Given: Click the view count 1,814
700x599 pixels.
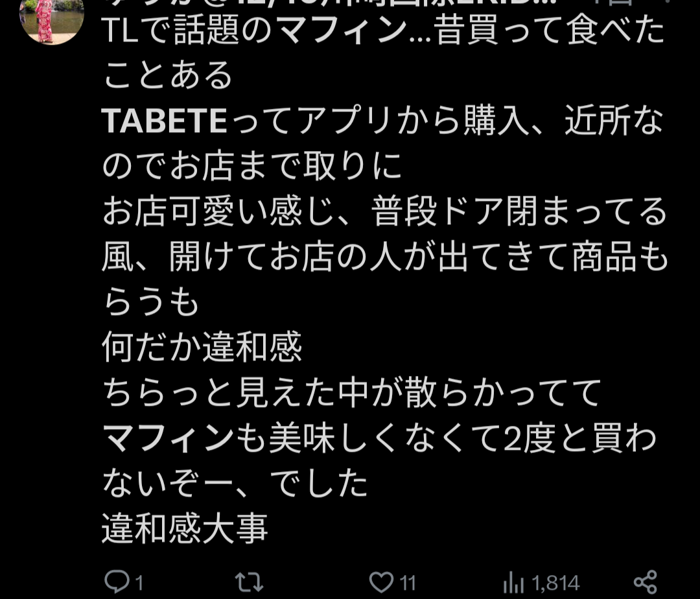Looking at the screenshot, I should coord(556,583).
